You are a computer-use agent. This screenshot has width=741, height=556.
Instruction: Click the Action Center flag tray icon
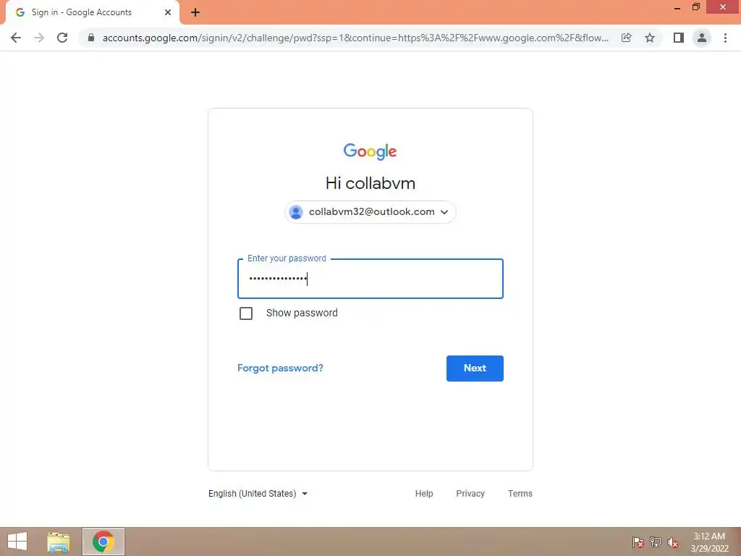click(x=638, y=542)
